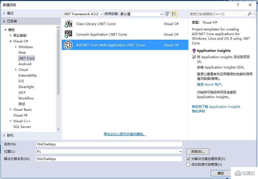The width and height of the screenshot is (258, 179).
Task: Click the search magnifier icon
Action: (x=250, y=14)
